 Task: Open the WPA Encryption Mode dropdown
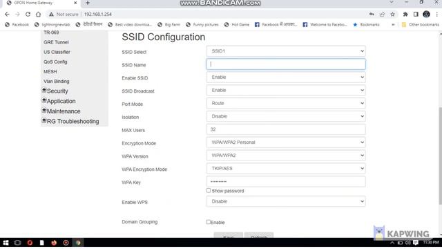point(286,168)
